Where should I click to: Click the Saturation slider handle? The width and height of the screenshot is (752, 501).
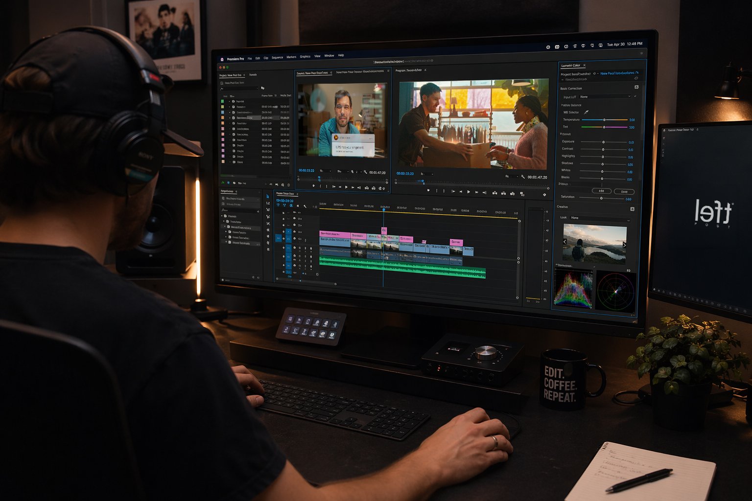coord(601,198)
